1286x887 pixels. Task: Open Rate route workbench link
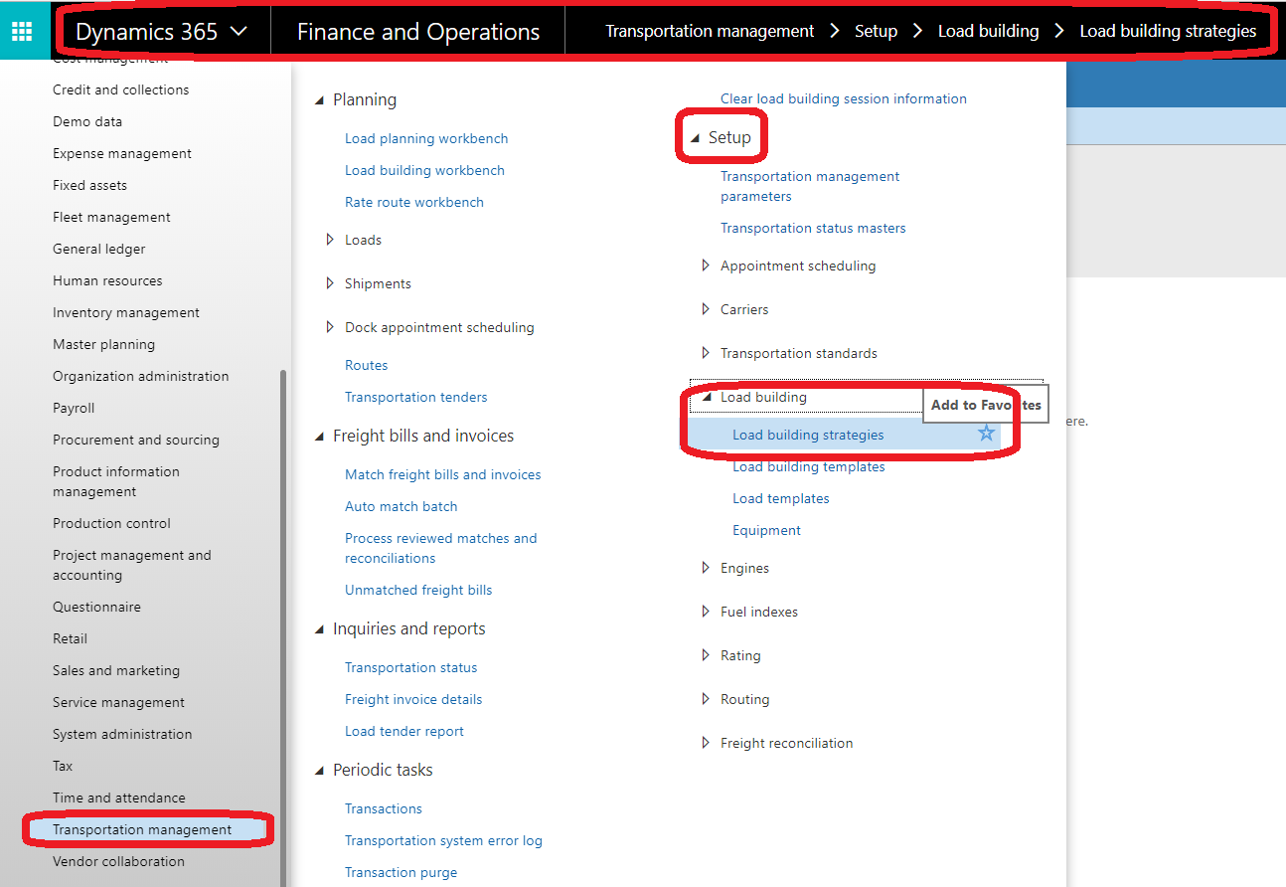pos(414,202)
